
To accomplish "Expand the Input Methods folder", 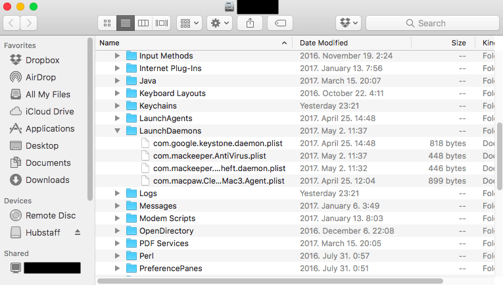I will (117, 56).
